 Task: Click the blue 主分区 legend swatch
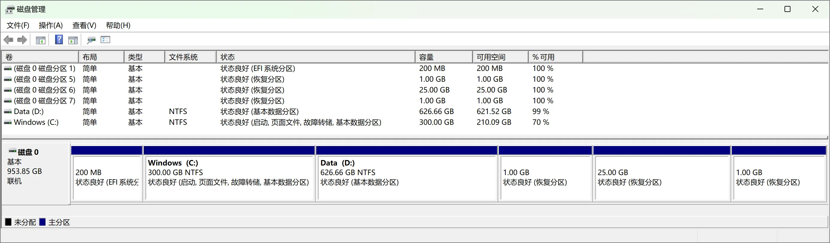click(x=42, y=222)
